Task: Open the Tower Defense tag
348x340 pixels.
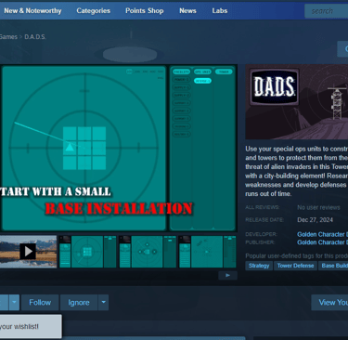Action: 295,266
